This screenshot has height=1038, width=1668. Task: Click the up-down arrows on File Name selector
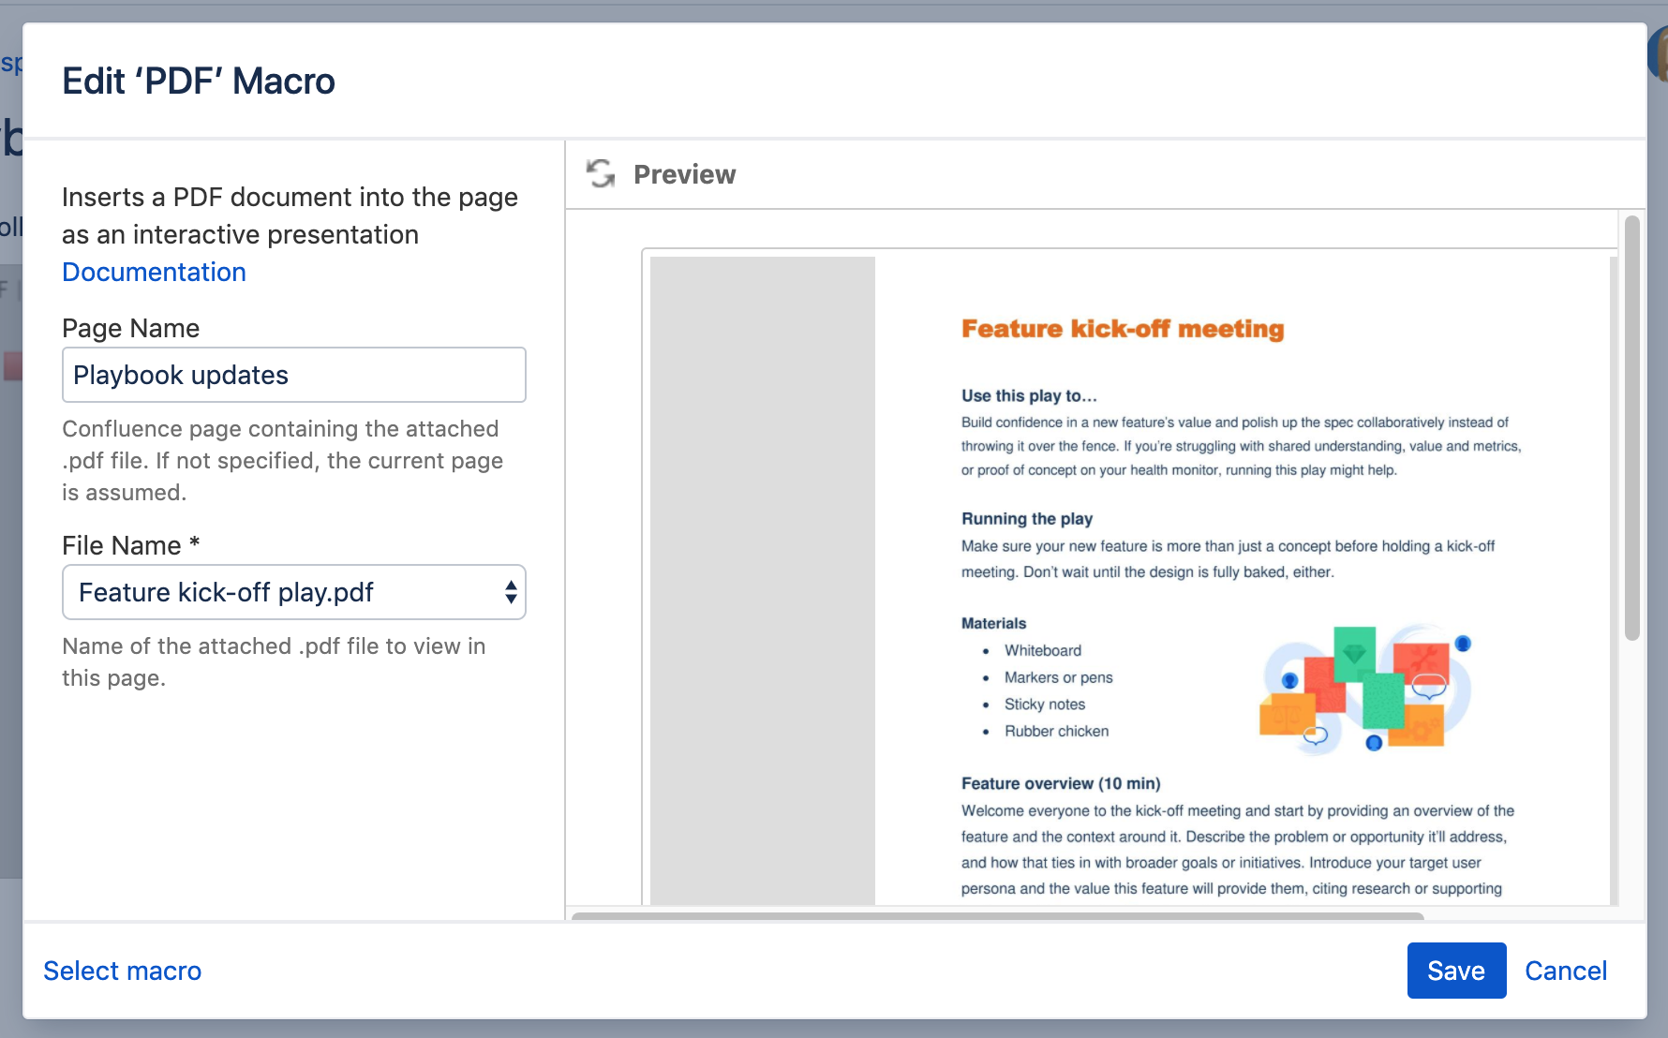511,592
